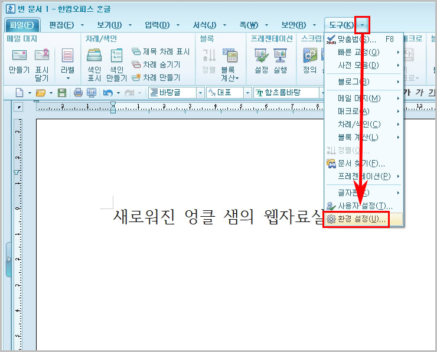Click the undo arrow icon

click(108, 93)
